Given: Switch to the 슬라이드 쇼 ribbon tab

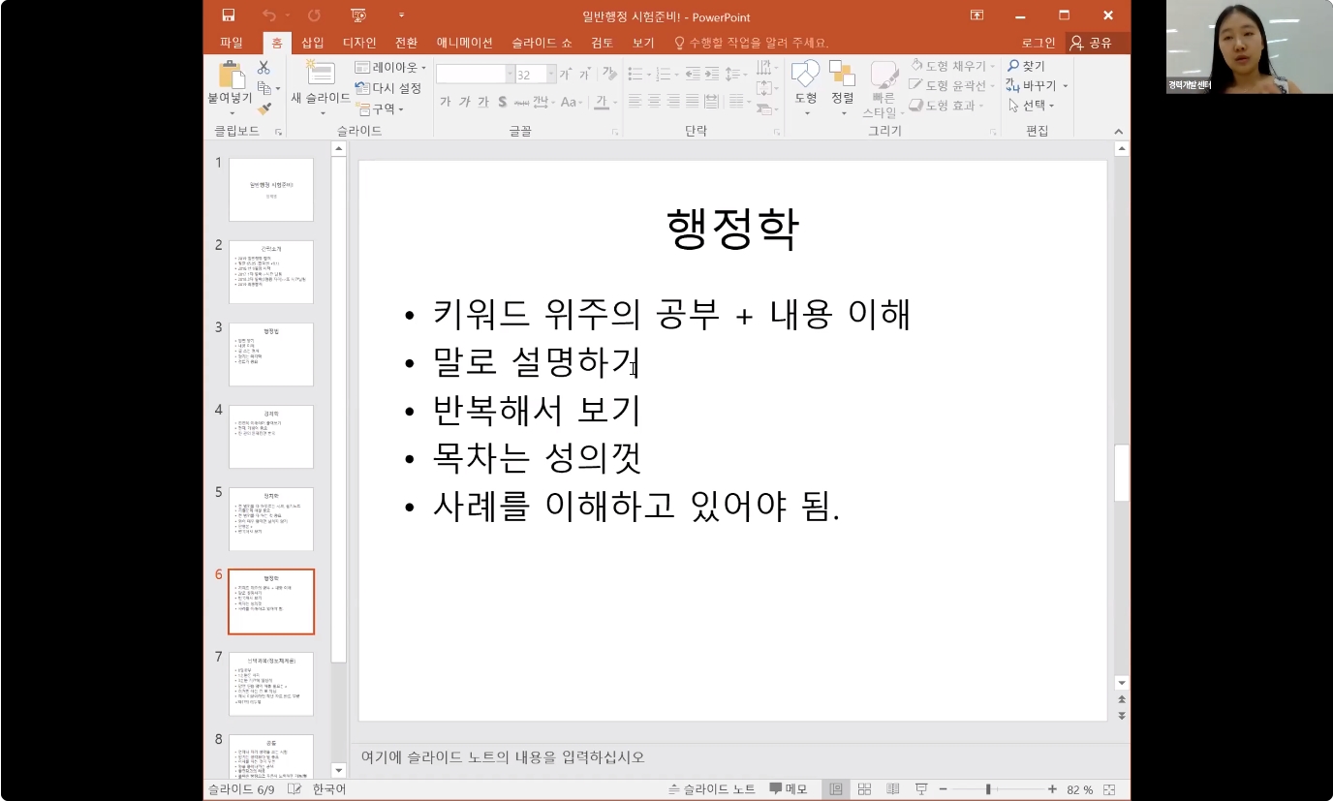Looking at the screenshot, I should [542, 43].
